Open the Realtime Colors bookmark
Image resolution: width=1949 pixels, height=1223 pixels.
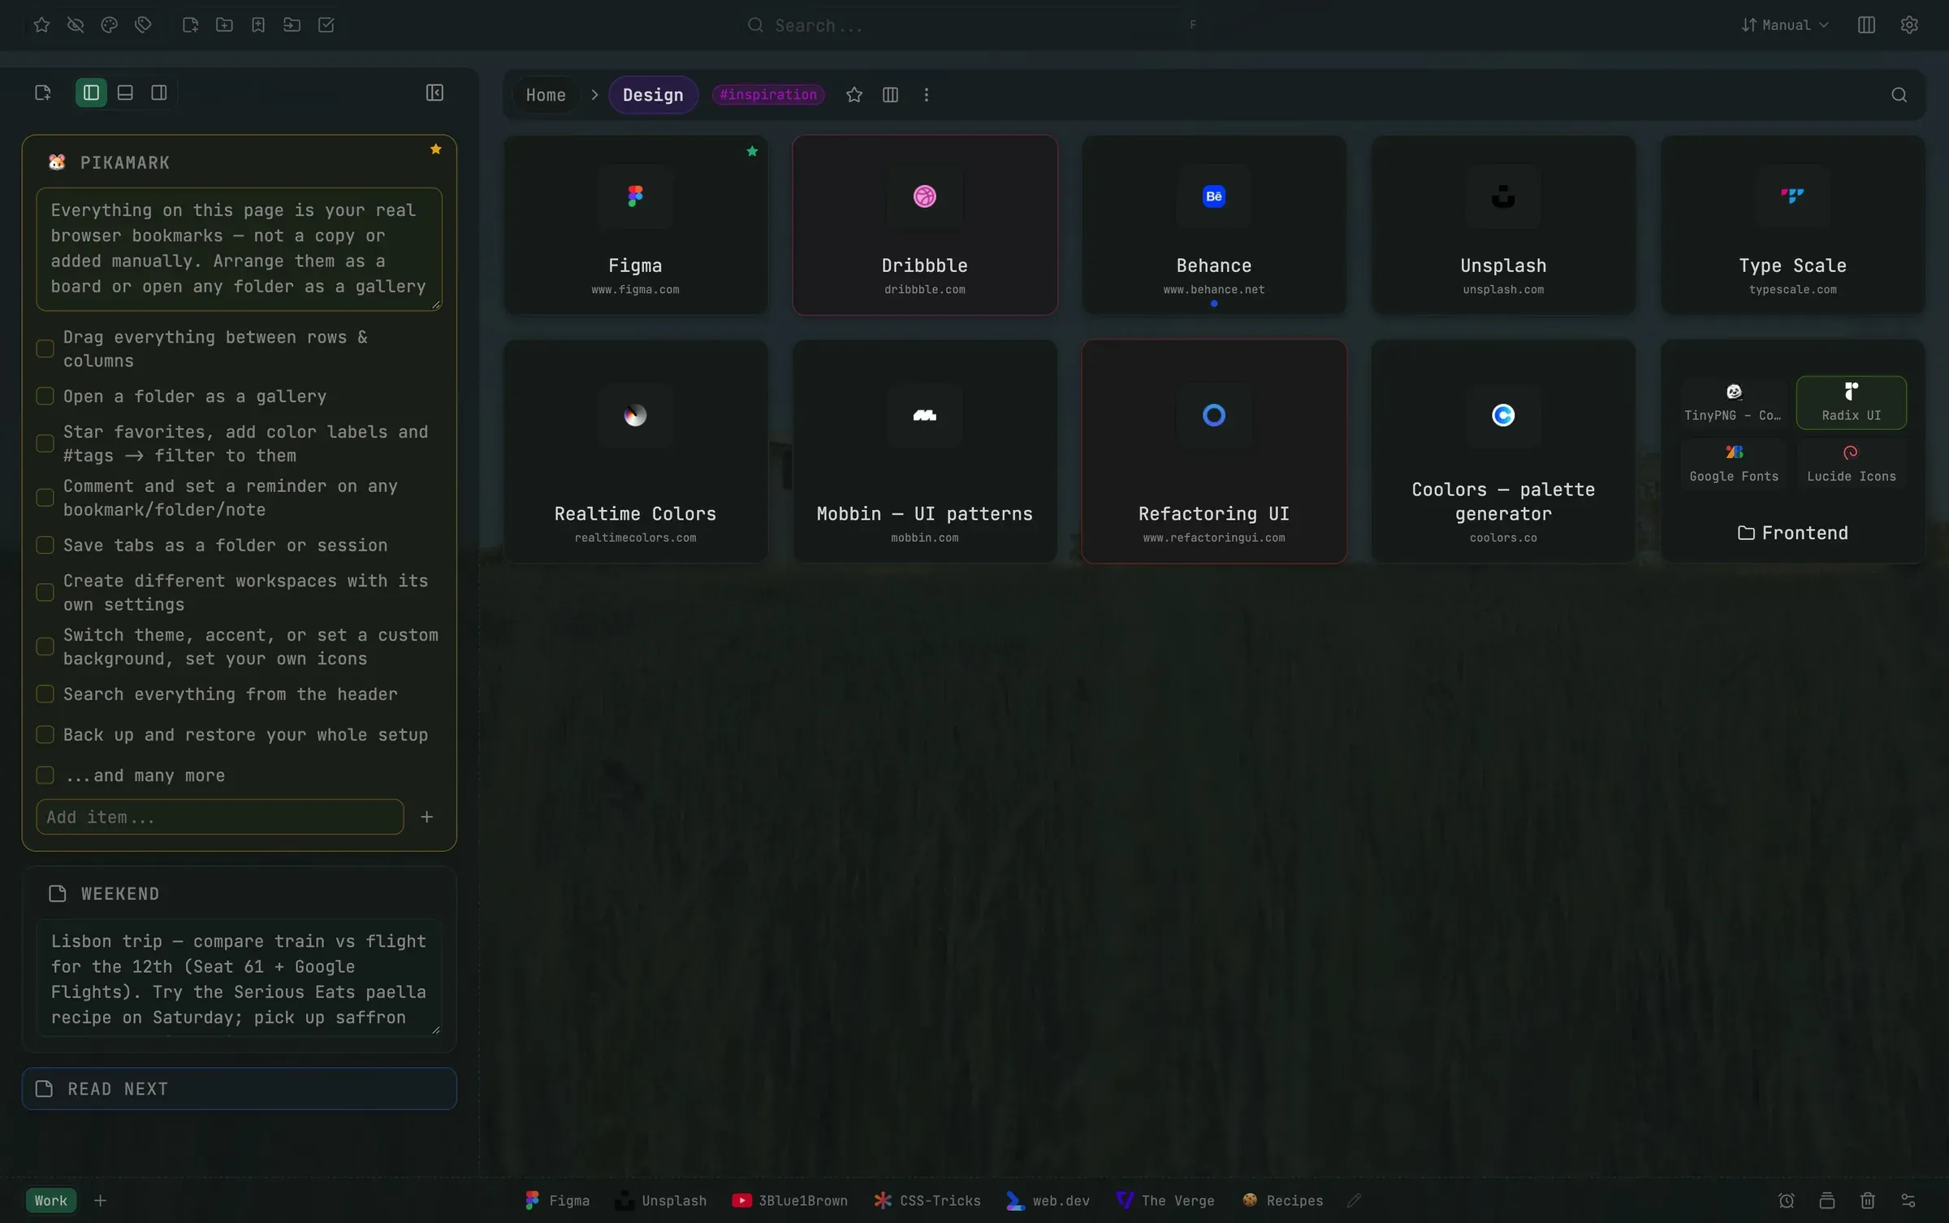[x=636, y=452]
